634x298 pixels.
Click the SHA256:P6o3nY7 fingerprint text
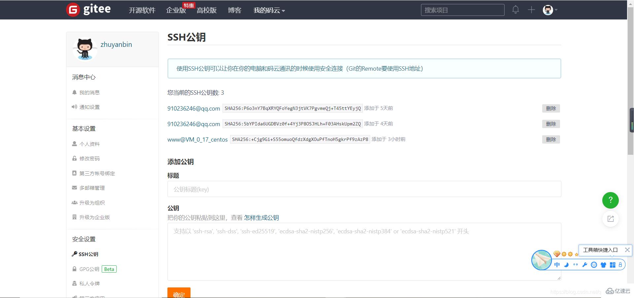[x=293, y=108]
